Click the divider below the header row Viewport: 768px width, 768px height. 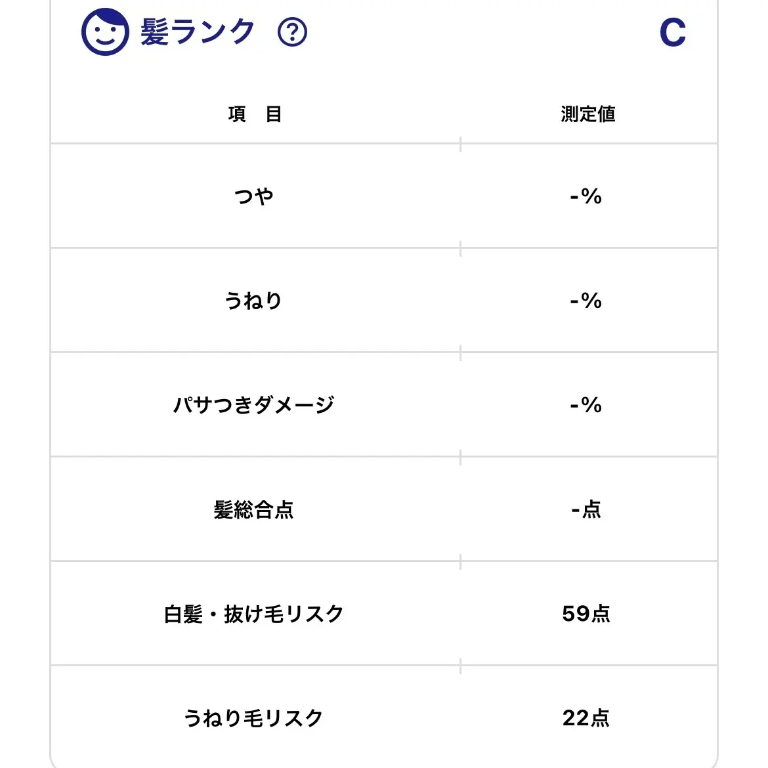pos(384,144)
